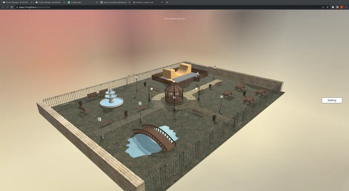Image resolution: width=349 pixels, height=191 pixels.
Task: Click the browser forward arrow
Action: click(x=7, y=7)
